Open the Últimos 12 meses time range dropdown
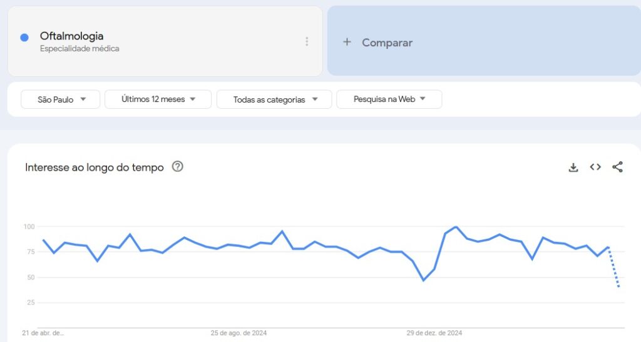 (x=158, y=99)
